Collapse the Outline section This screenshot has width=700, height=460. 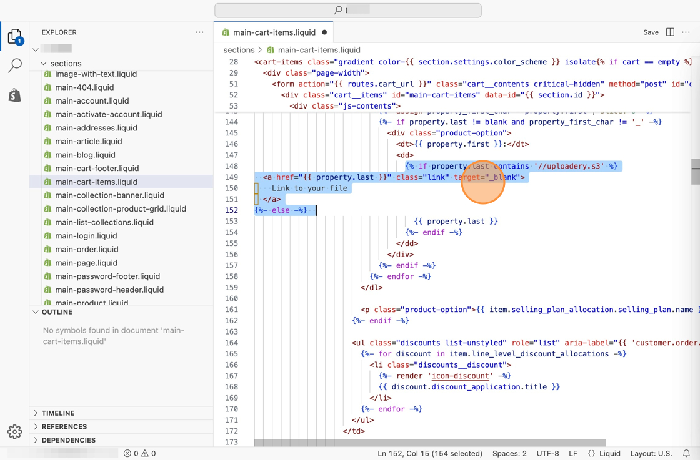tap(56, 312)
